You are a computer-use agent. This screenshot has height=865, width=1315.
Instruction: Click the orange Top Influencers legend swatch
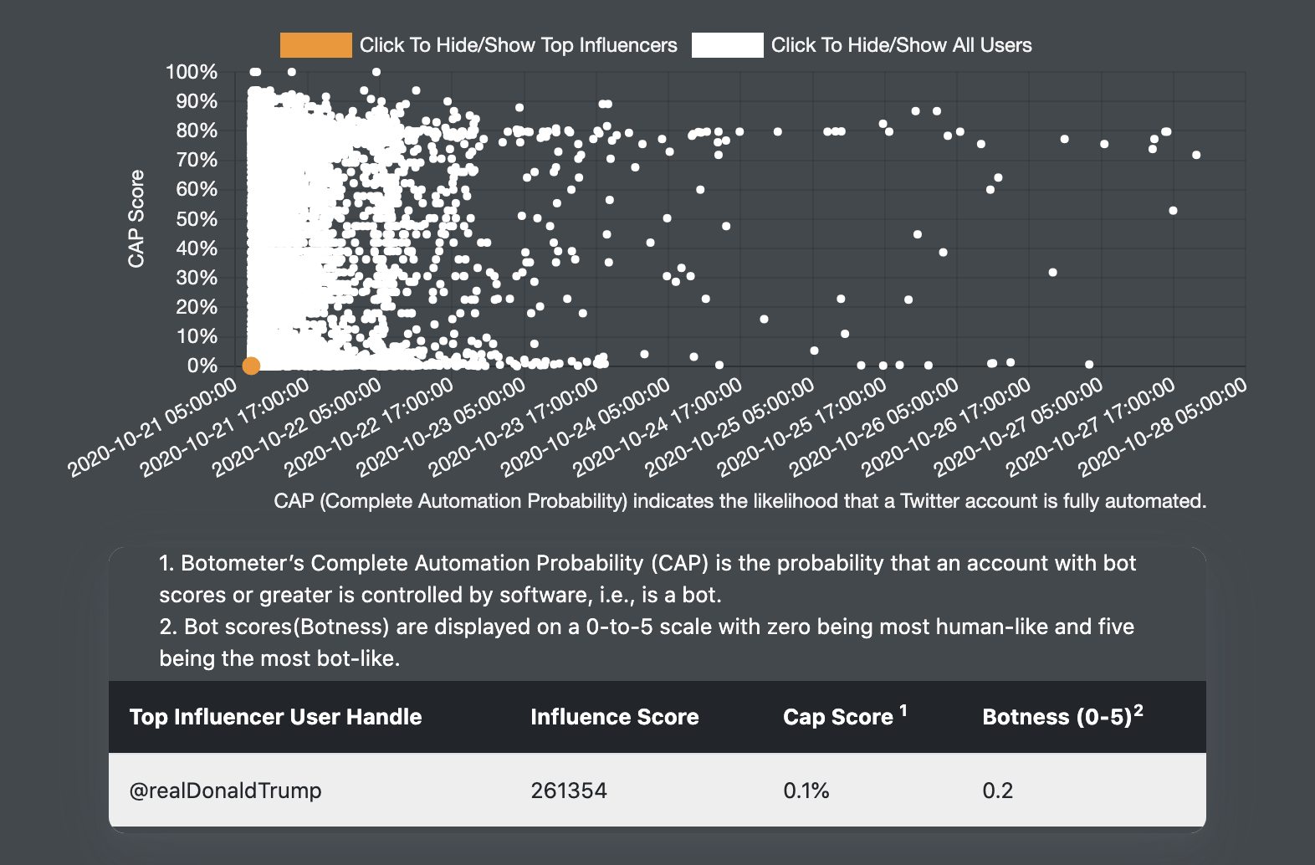[315, 45]
